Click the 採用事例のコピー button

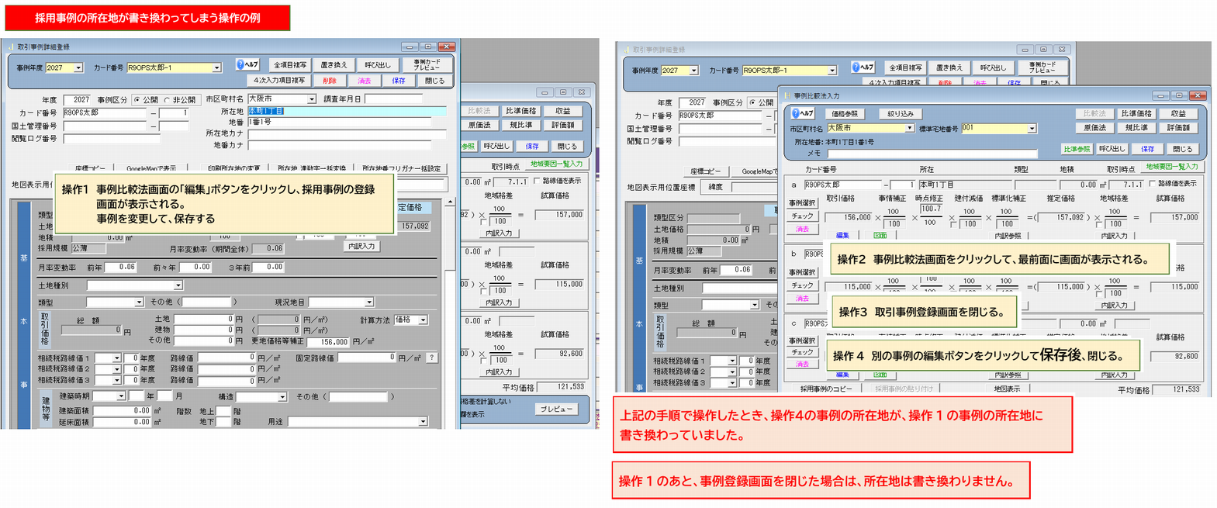826,389
